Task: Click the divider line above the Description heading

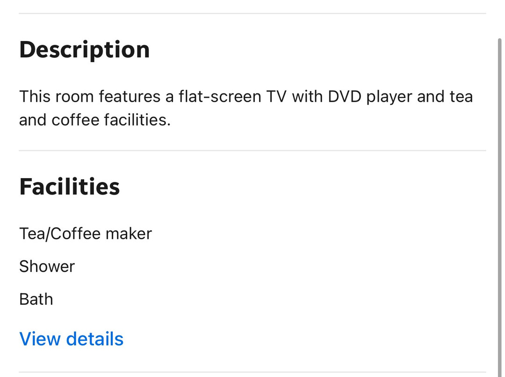Action: click(x=252, y=14)
